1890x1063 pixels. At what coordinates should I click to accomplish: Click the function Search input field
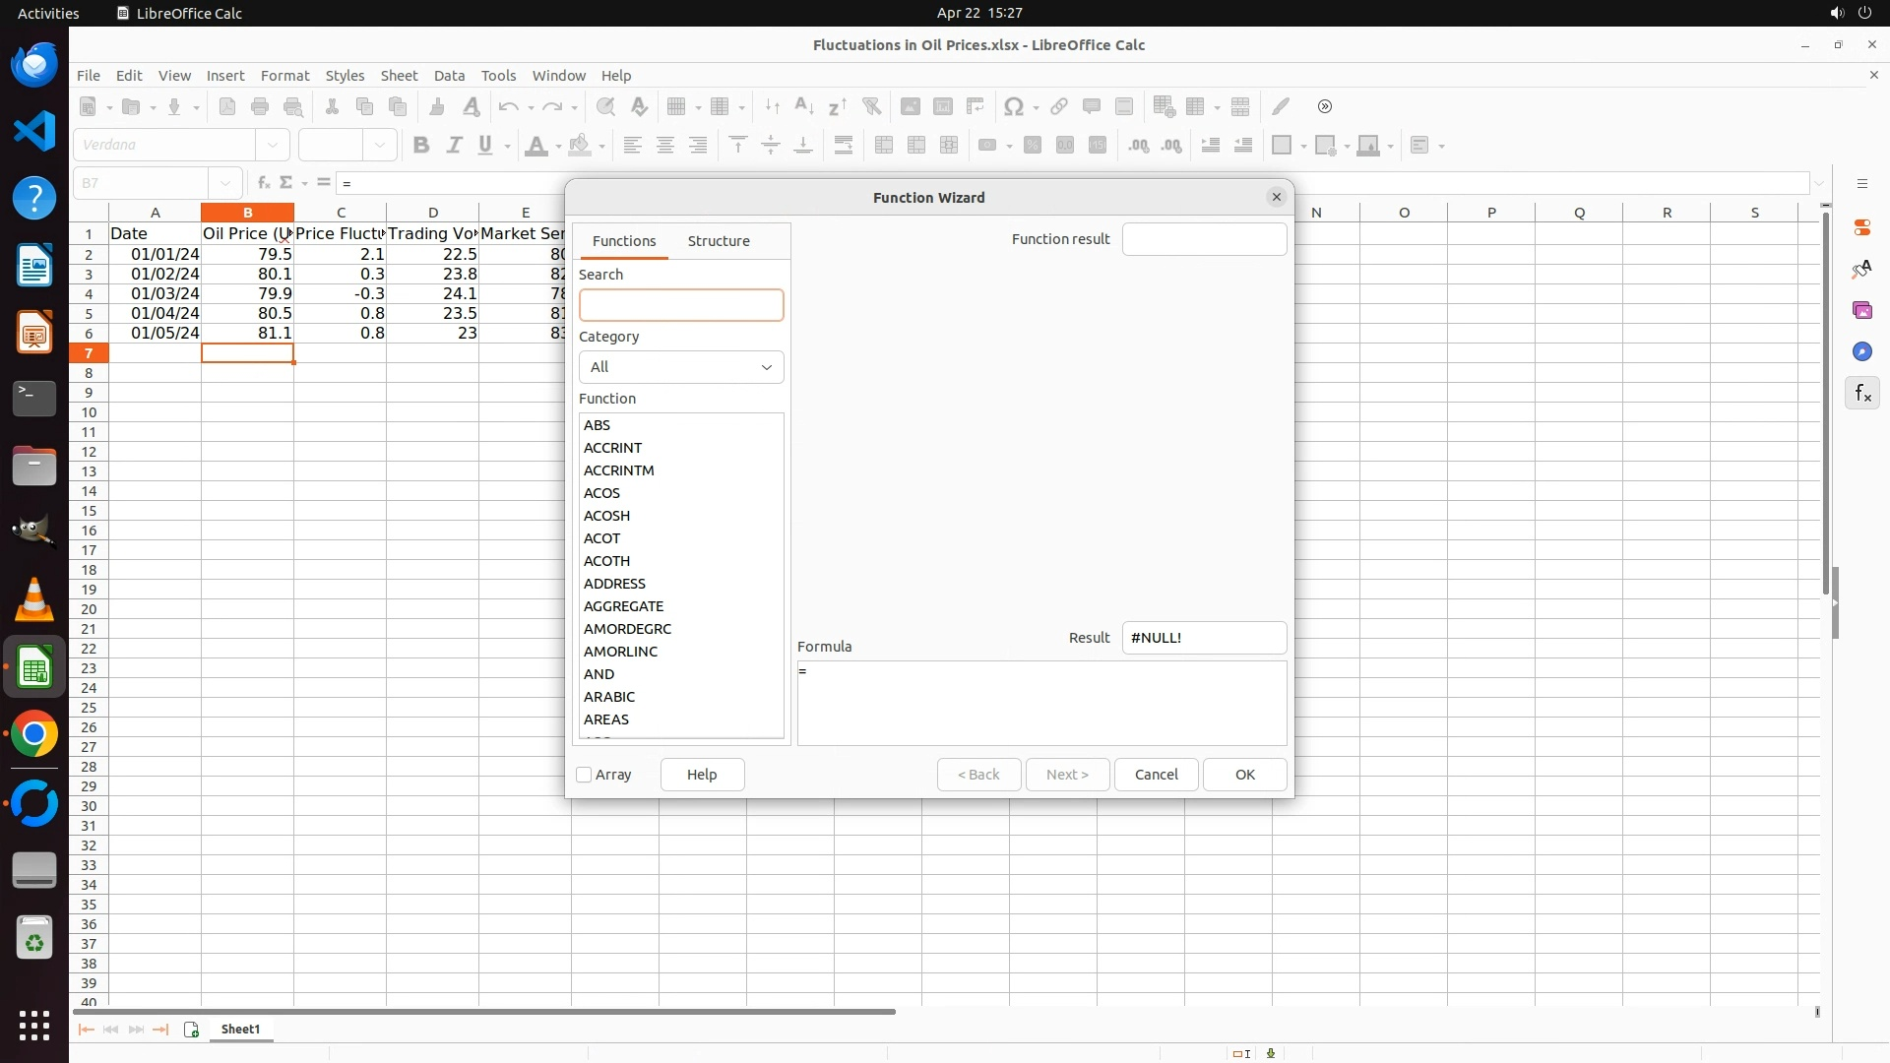pyautogui.click(x=681, y=305)
